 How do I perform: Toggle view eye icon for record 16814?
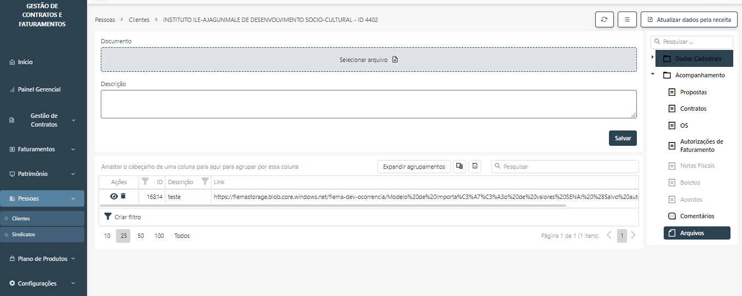tap(114, 196)
